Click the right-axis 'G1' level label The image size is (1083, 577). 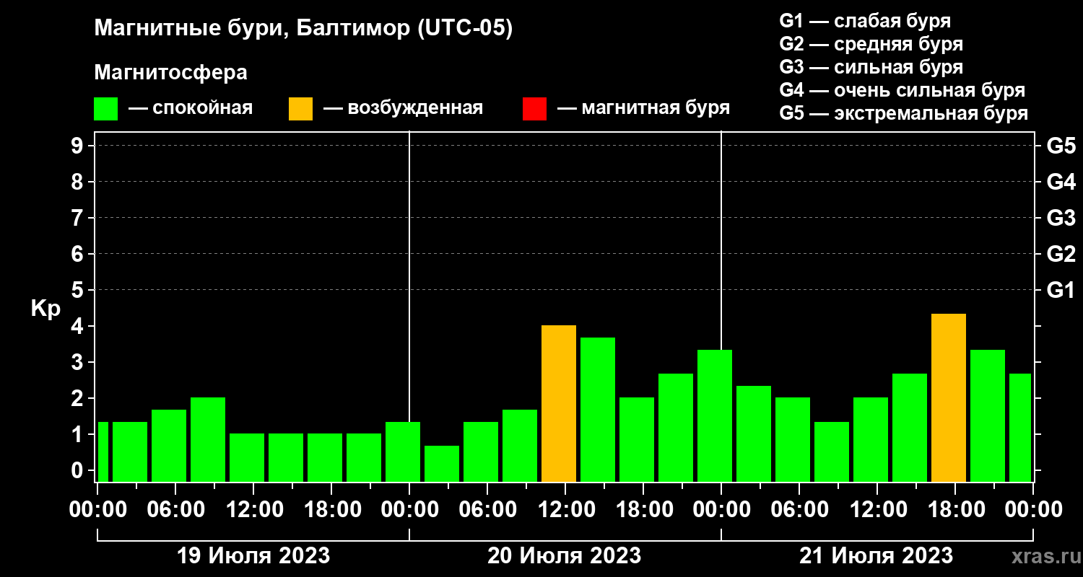[x=1061, y=290]
